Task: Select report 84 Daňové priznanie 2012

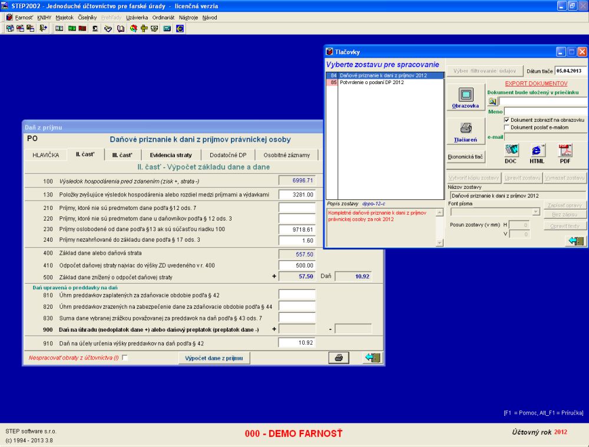Action: point(385,75)
